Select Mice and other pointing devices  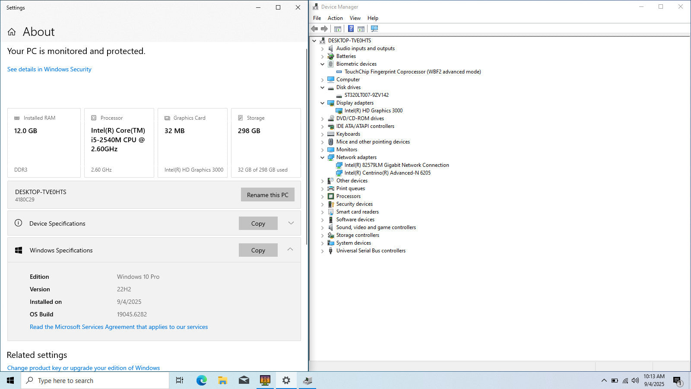[373, 142]
